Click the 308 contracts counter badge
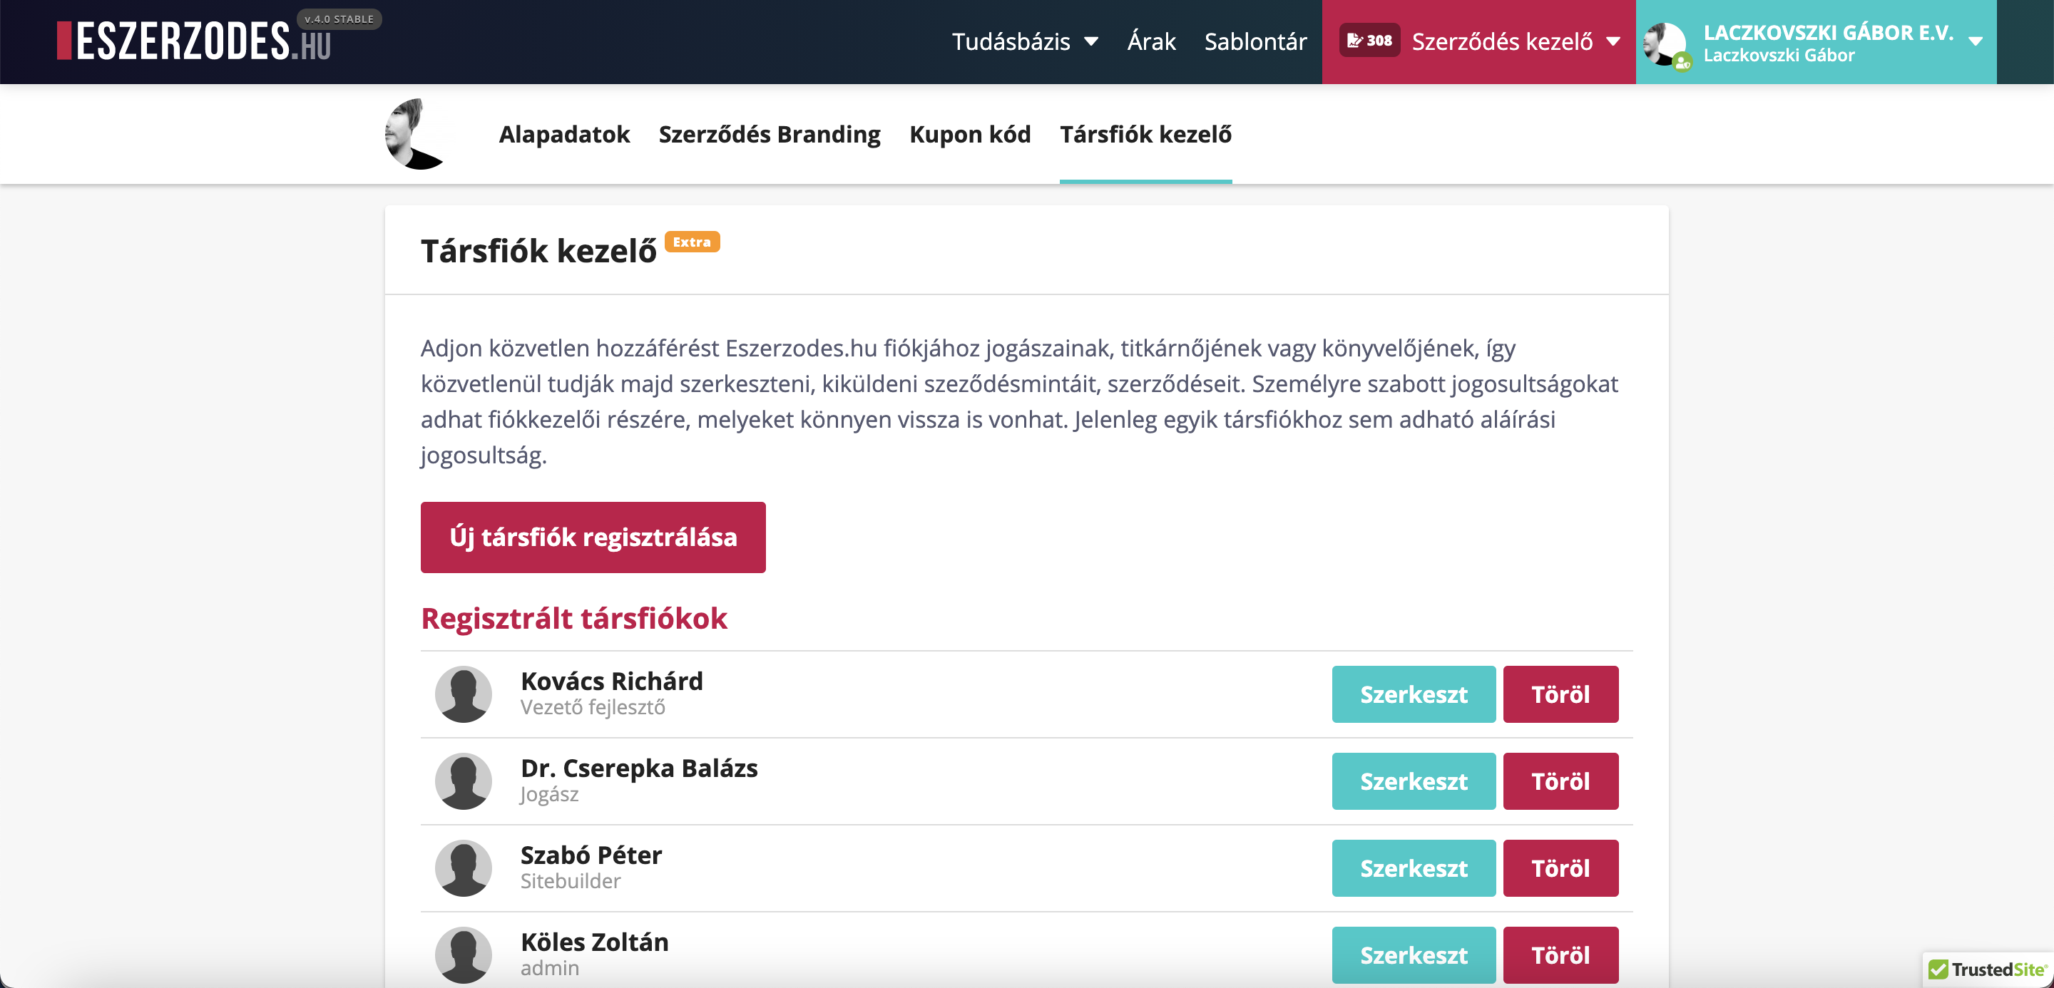 1369,41
